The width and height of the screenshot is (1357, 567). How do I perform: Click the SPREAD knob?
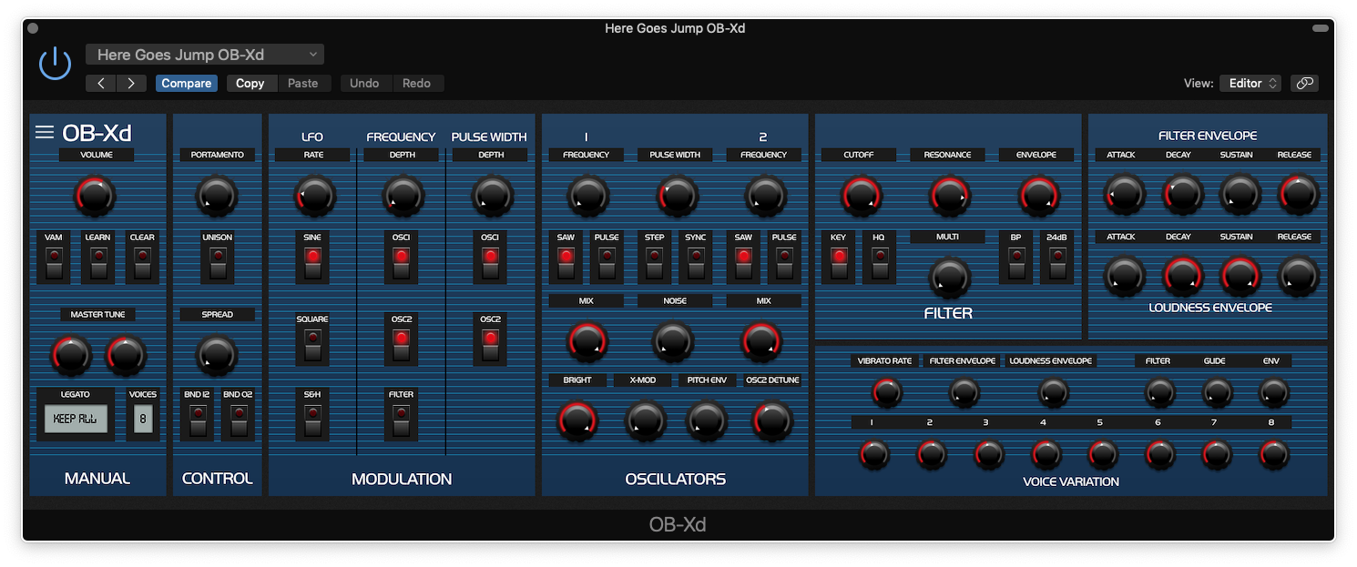tap(217, 355)
